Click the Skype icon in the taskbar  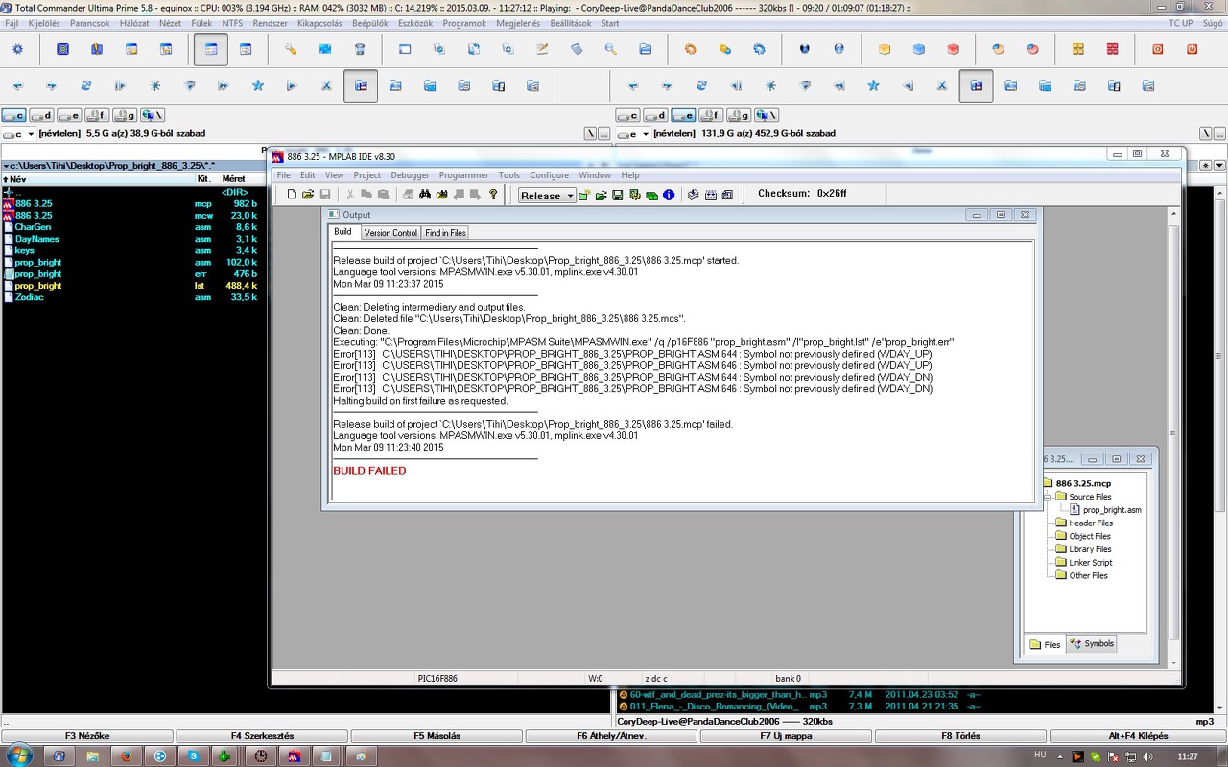[193, 755]
